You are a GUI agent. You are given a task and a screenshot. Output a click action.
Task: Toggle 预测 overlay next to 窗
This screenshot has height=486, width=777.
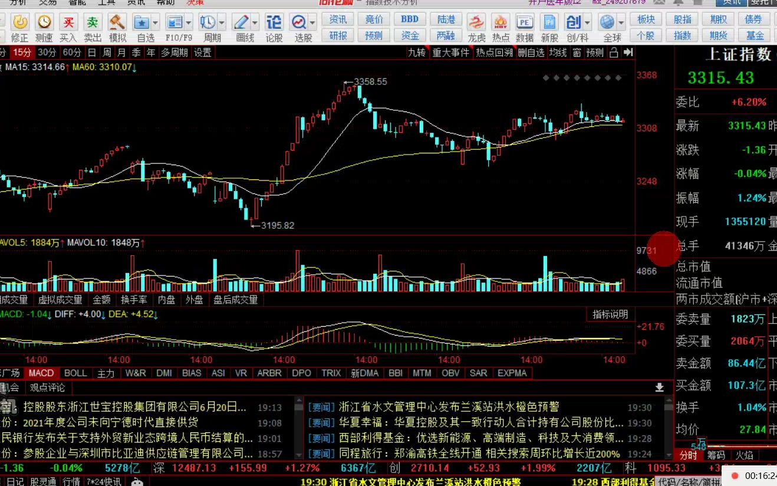[595, 52]
